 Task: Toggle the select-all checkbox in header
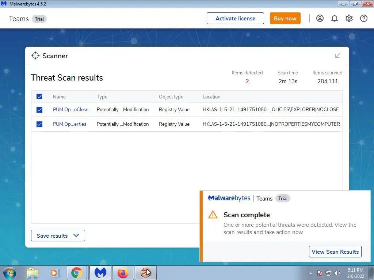point(39,96)
